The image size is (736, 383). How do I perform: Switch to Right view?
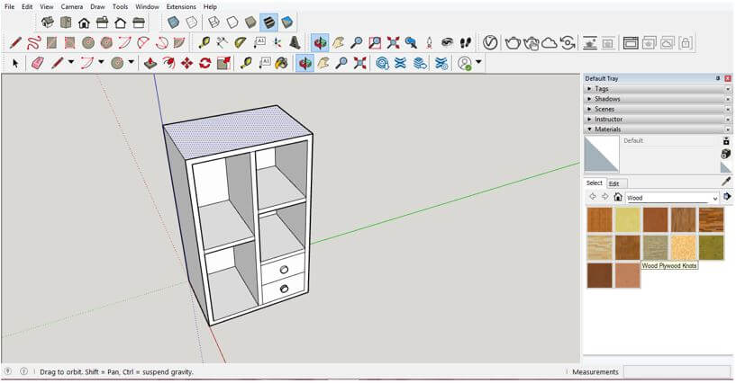click(x=102, y=22)
